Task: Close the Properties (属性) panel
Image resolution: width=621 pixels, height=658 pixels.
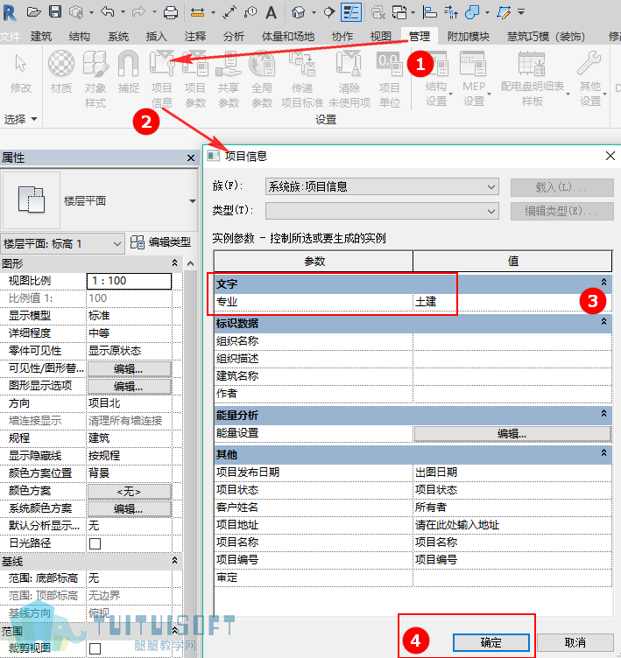Action: [x=191, y=157]
